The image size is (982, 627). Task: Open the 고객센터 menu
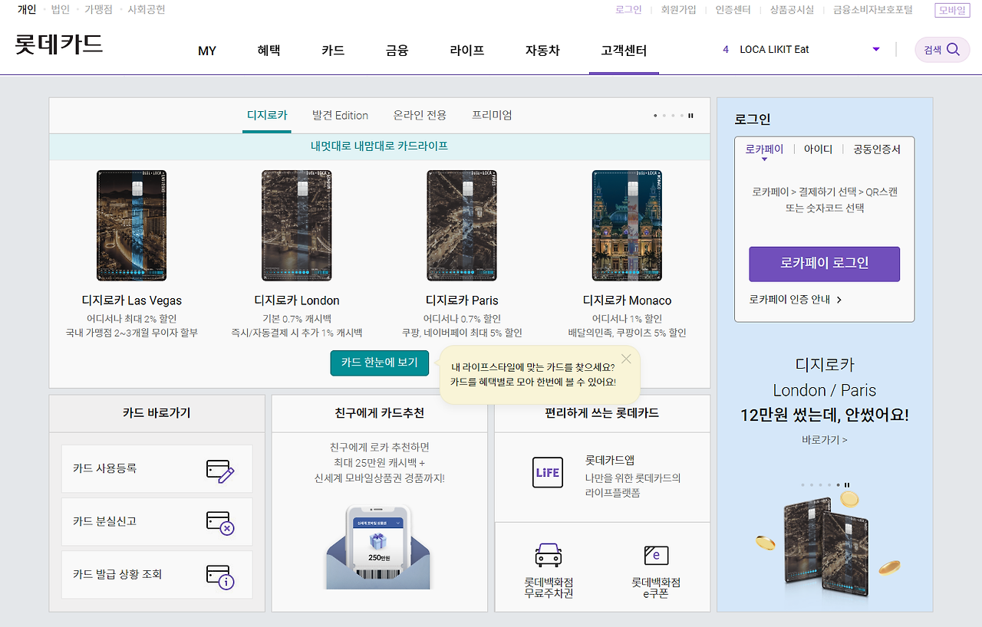point(624,51)
